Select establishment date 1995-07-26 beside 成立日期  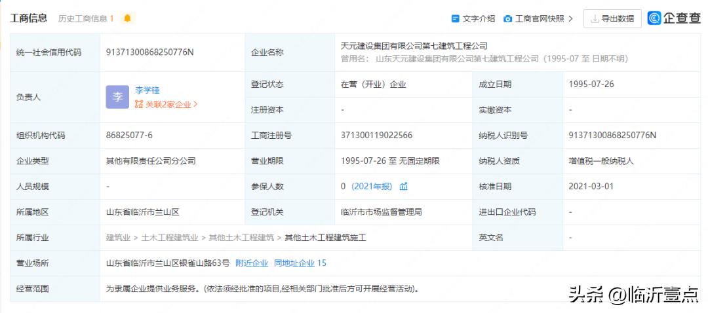tap(591, 84)
